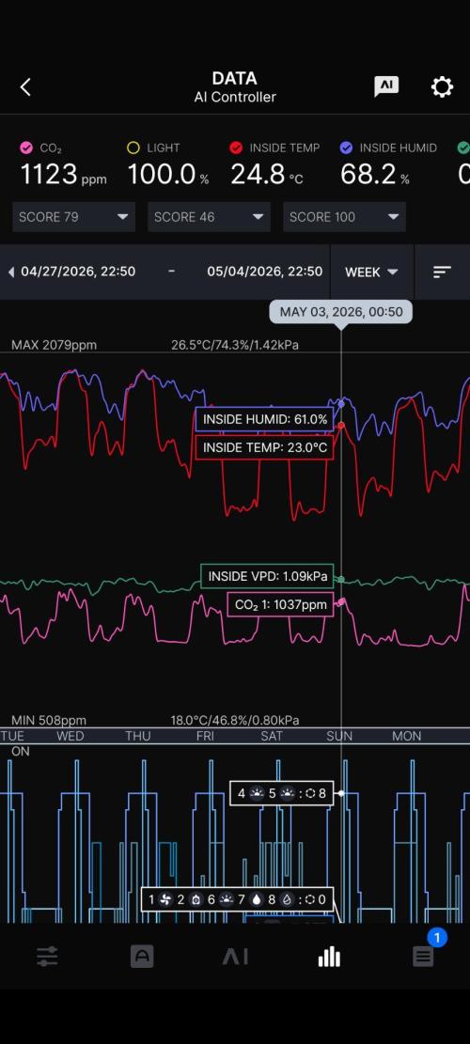Tap the MAY 03, 2026, 00:50 timestamp marker
This screenshot has height=1044, width=470.
click(341, 312)
